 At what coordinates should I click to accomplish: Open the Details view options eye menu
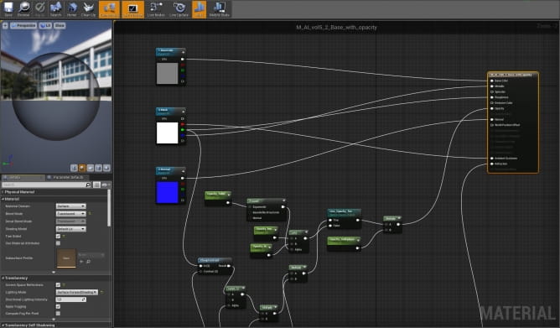[106, 185]
